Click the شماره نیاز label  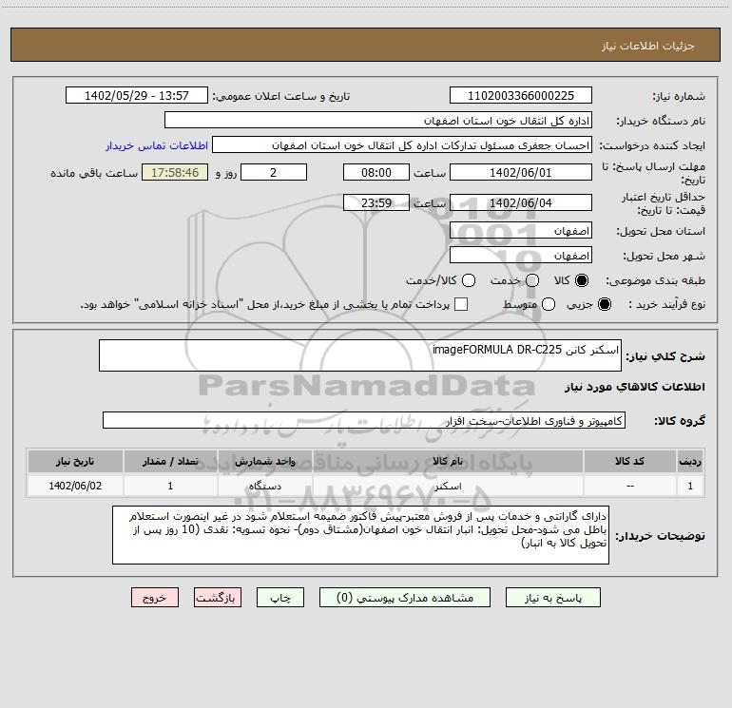[x=679, y=97]
